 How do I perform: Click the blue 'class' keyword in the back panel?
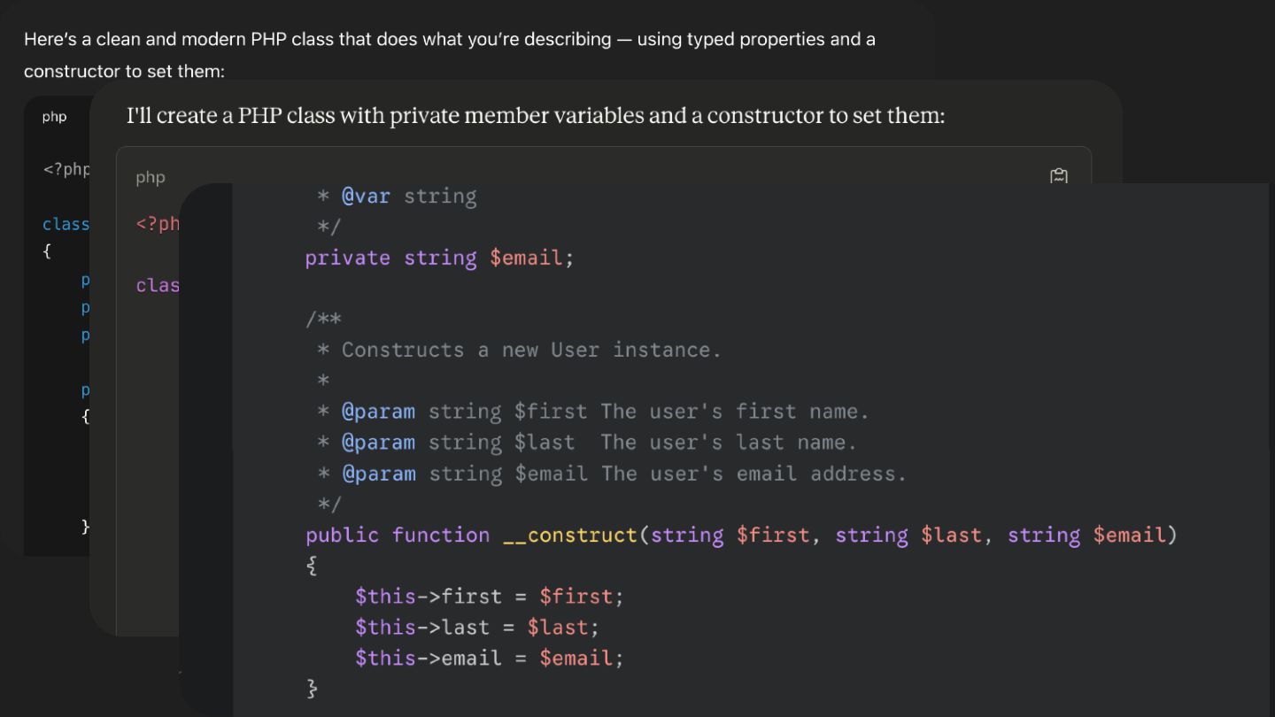coord(66,225)
